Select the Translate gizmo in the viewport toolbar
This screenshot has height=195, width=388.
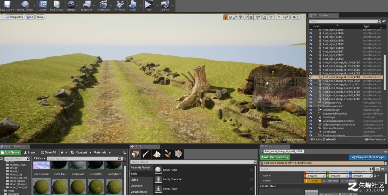coord(225,17)
